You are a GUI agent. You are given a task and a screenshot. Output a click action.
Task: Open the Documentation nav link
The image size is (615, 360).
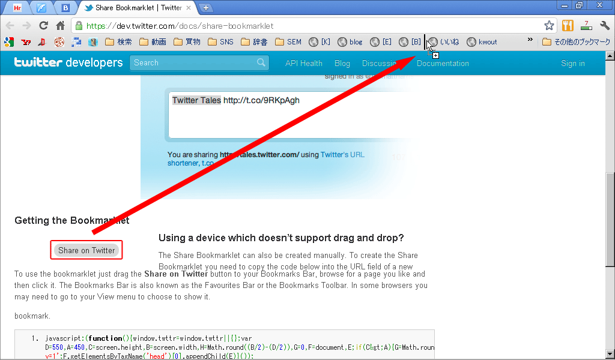point(443,63)
